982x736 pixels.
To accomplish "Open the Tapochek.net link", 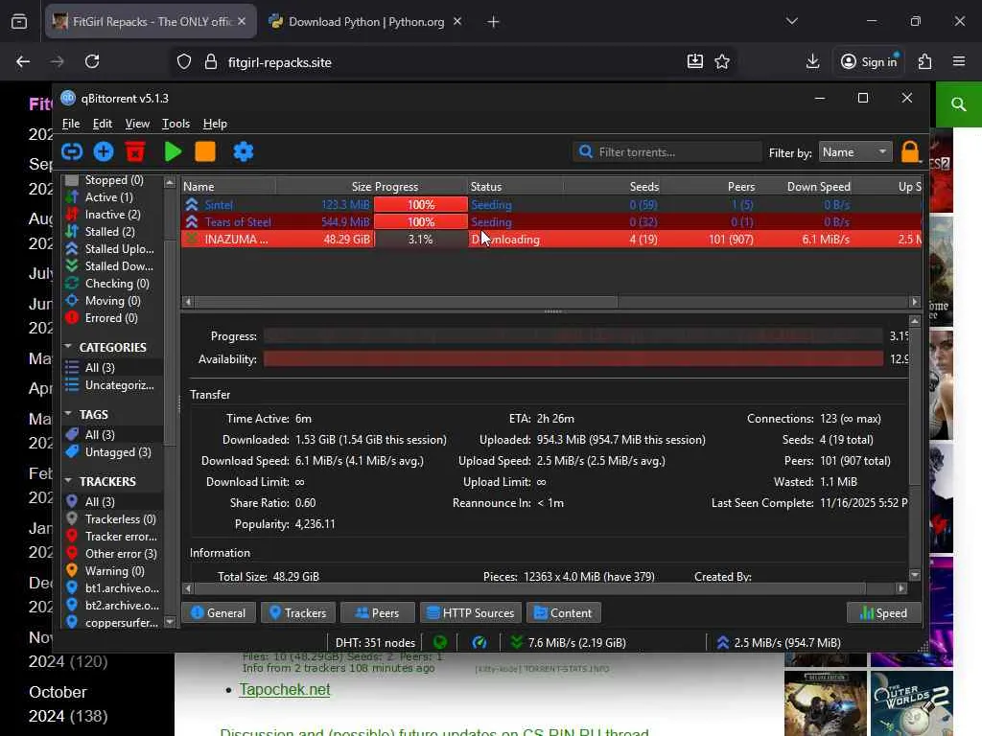I will [x=284, y=689].
